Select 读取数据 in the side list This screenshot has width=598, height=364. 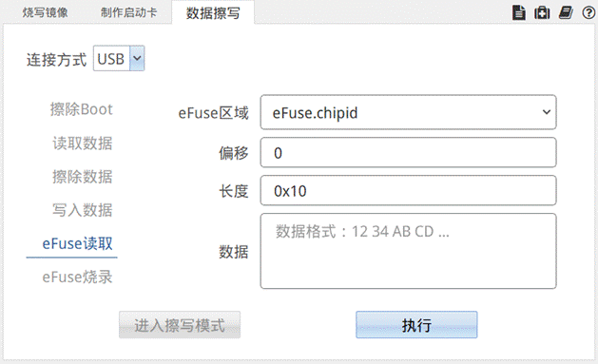(x=83, y=144)
